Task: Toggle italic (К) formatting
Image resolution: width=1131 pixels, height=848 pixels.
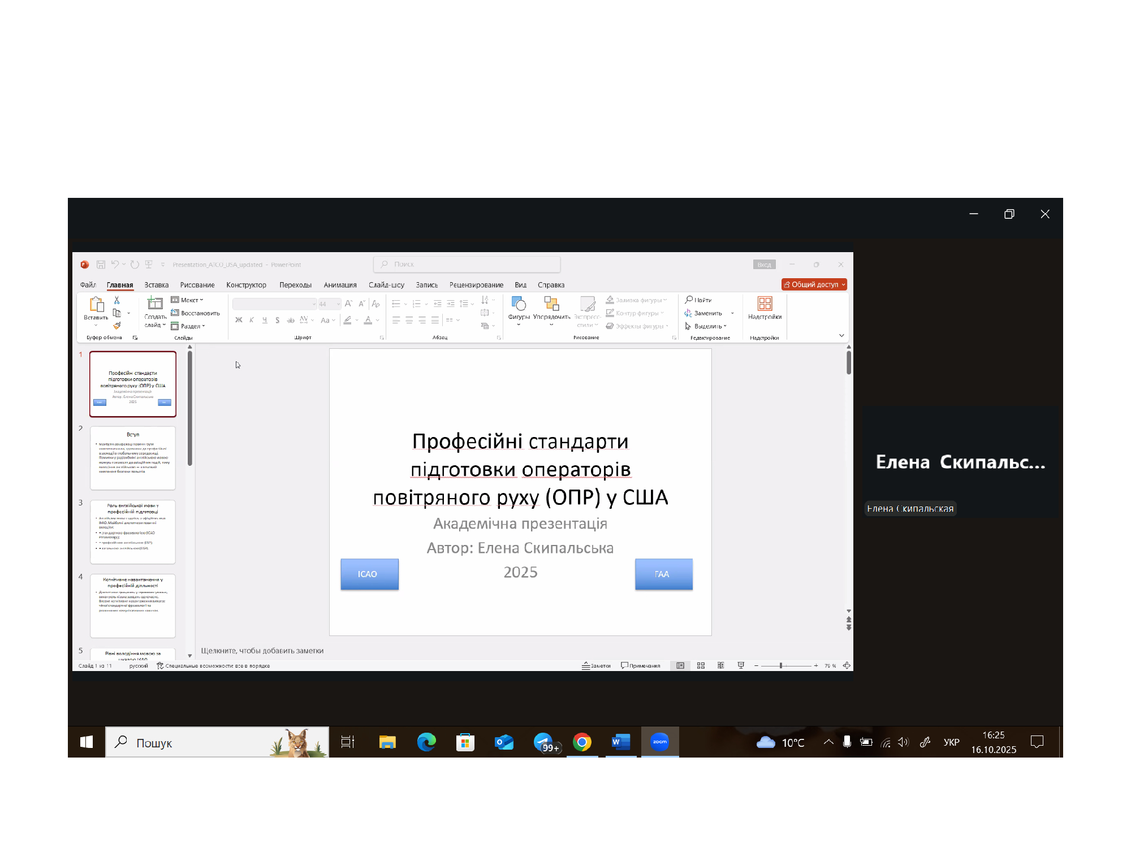Action: tap(252, 320)
